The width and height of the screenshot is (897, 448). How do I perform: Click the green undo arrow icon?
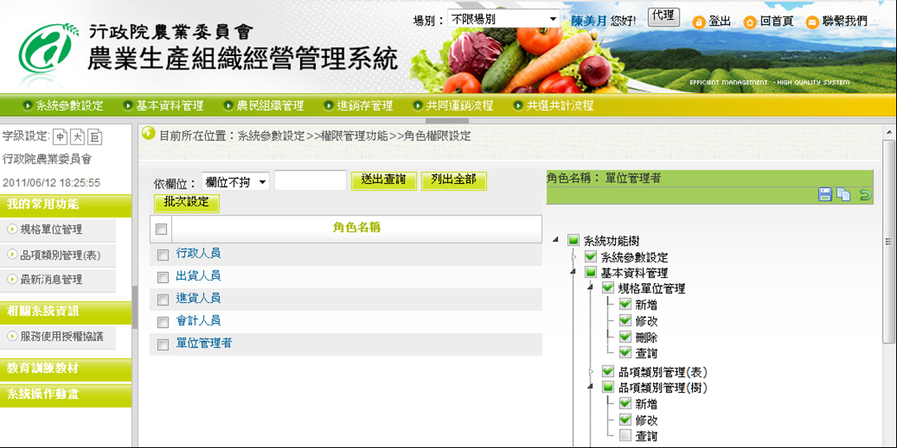865,195
